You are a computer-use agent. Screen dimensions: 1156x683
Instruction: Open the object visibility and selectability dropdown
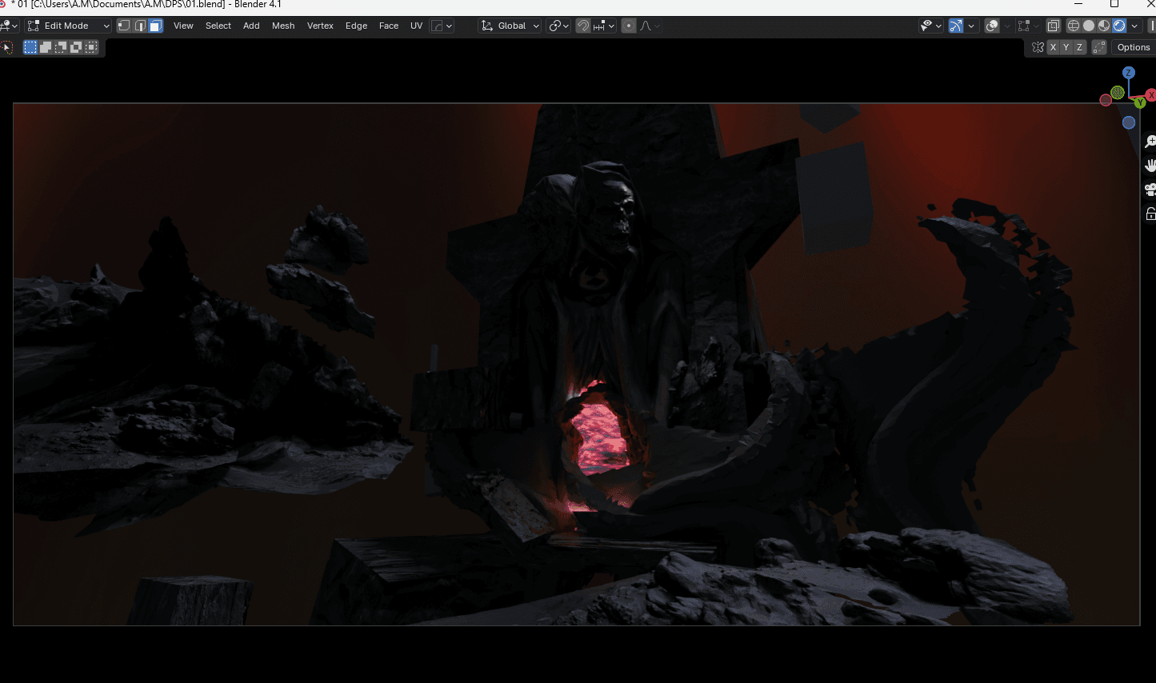[931, 26]
